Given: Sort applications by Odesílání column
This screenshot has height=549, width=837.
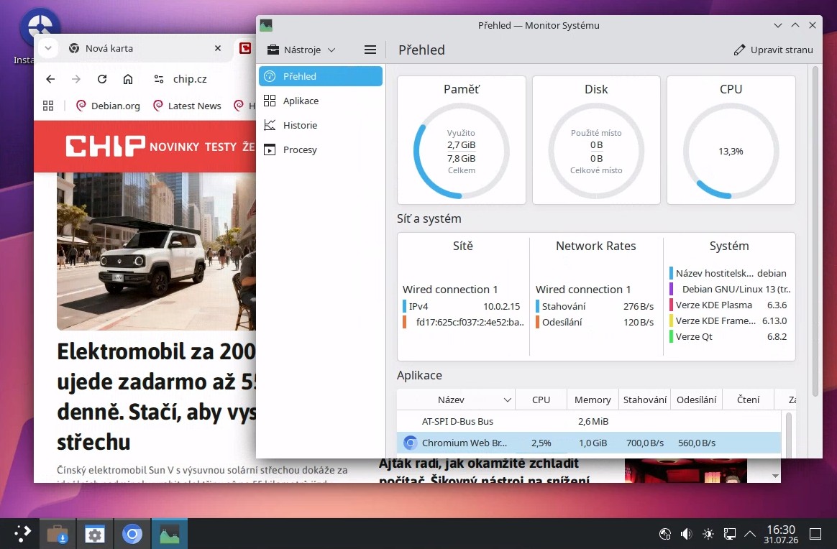Looking at the screenshot, I should pos(697,400).
